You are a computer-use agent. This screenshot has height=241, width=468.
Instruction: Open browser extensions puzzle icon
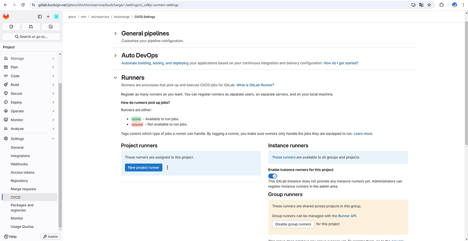click(x=441, y=5)
